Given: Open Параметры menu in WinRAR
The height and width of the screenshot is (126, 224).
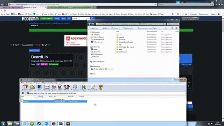Looking at the screenshot, I should pyautogui.click(x=54, y=83).
